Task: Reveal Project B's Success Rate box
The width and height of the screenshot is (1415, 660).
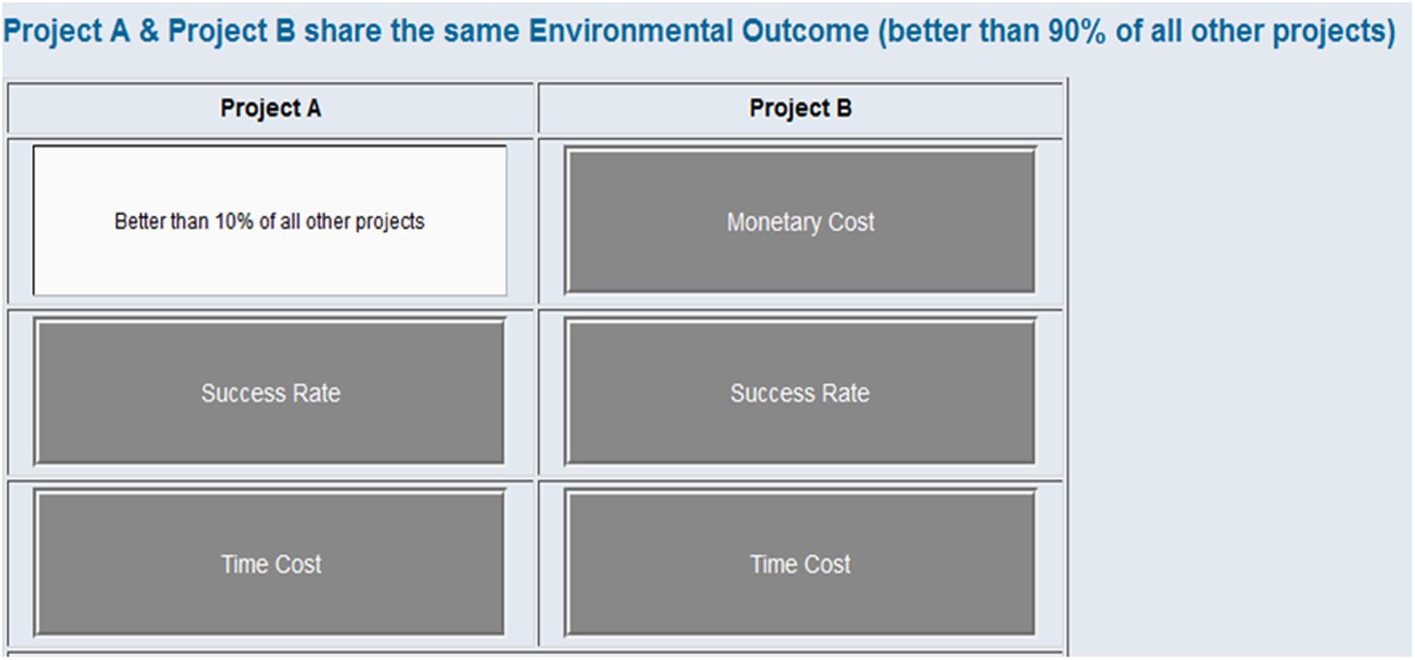Action: coord(800,392)
